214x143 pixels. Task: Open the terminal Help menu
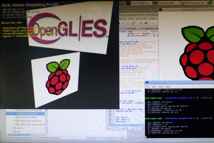point(168,87)
